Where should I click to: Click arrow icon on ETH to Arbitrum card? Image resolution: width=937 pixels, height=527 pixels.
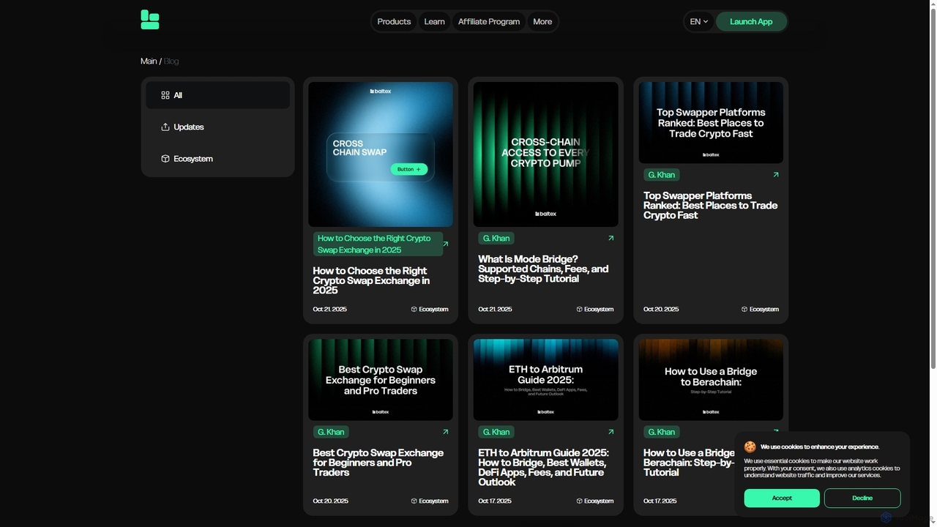[x=611, y=432]
